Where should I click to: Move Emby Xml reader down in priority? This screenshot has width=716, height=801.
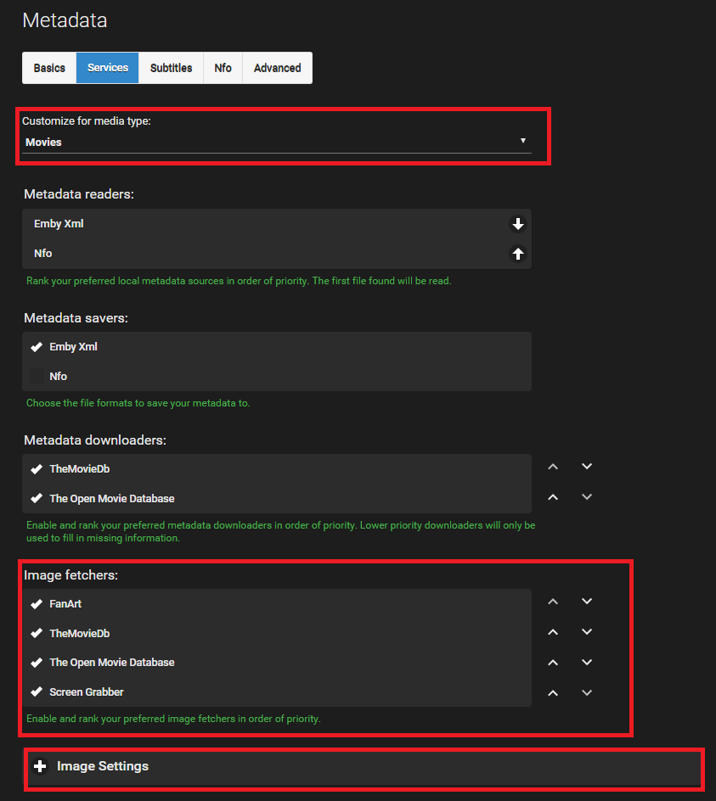click(x=517, y=224)
